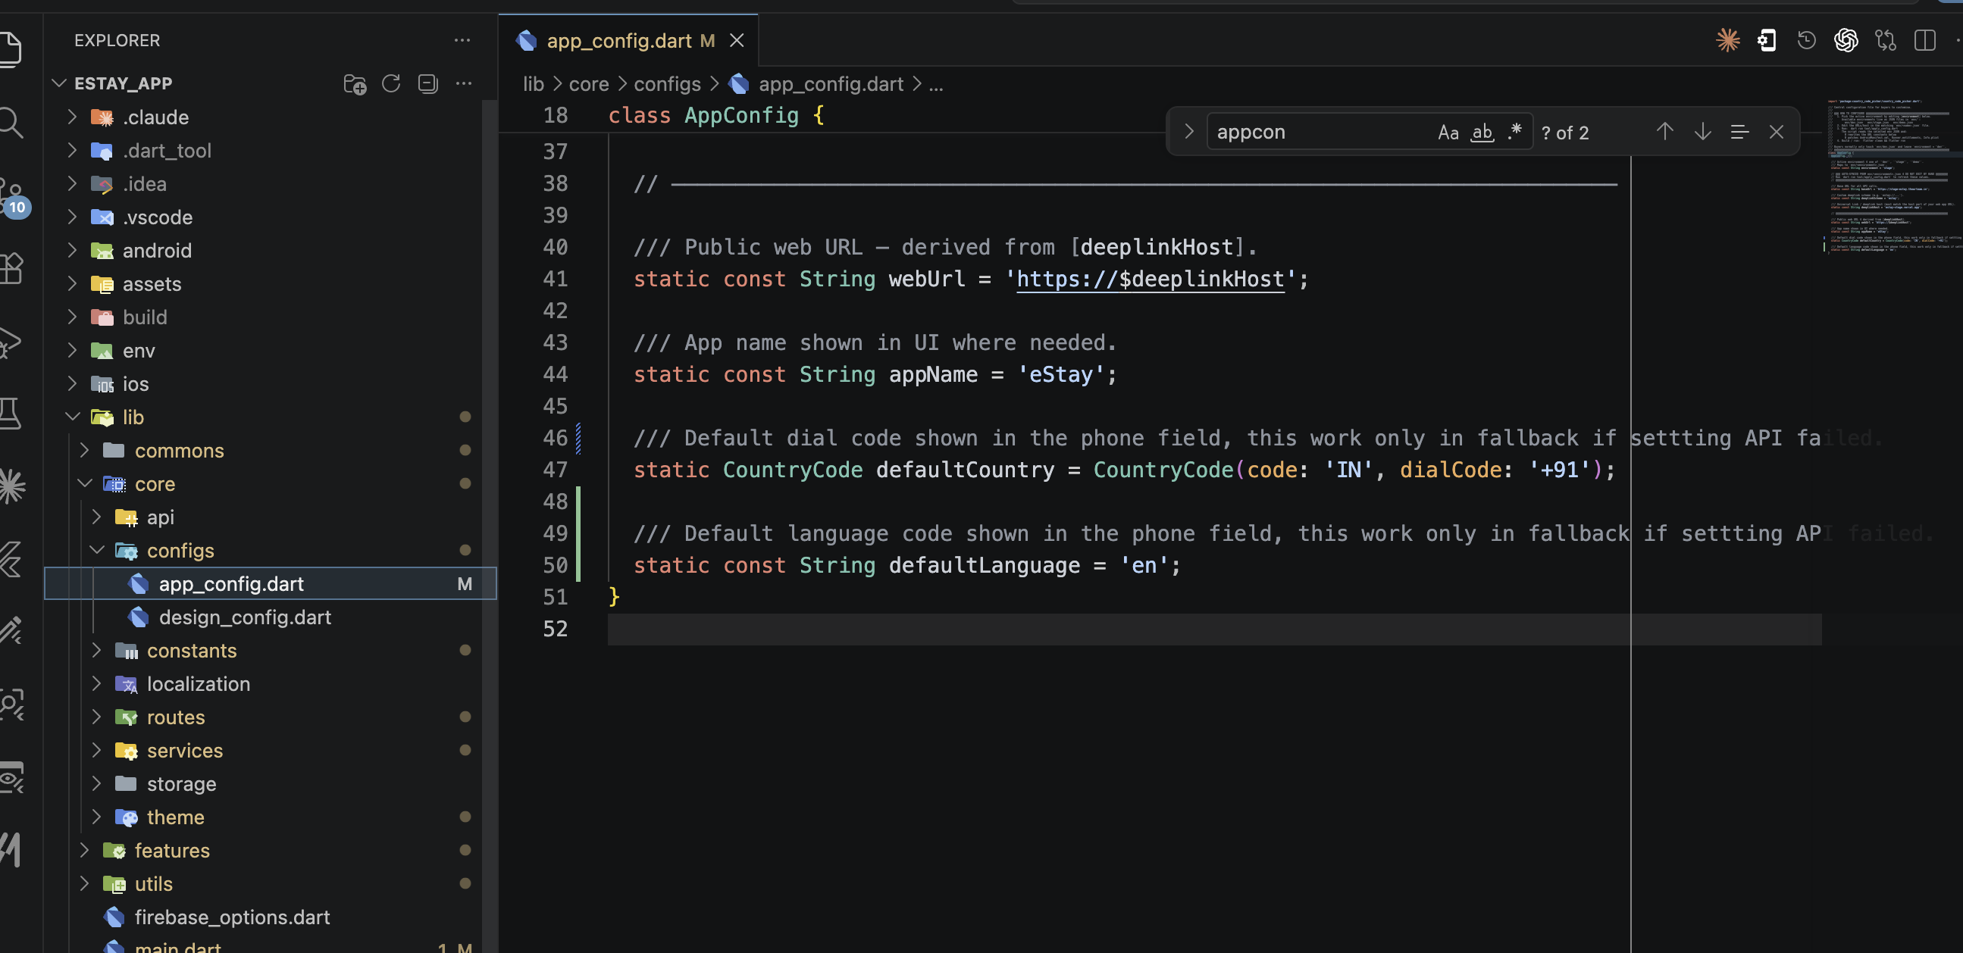Expand the .claude folder
The width and height of the screenshot is (1963, 953).
click(x=71, y=117)
